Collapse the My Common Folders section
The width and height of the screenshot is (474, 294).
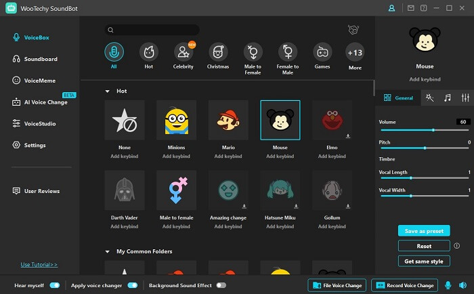[x=107, y=251]
